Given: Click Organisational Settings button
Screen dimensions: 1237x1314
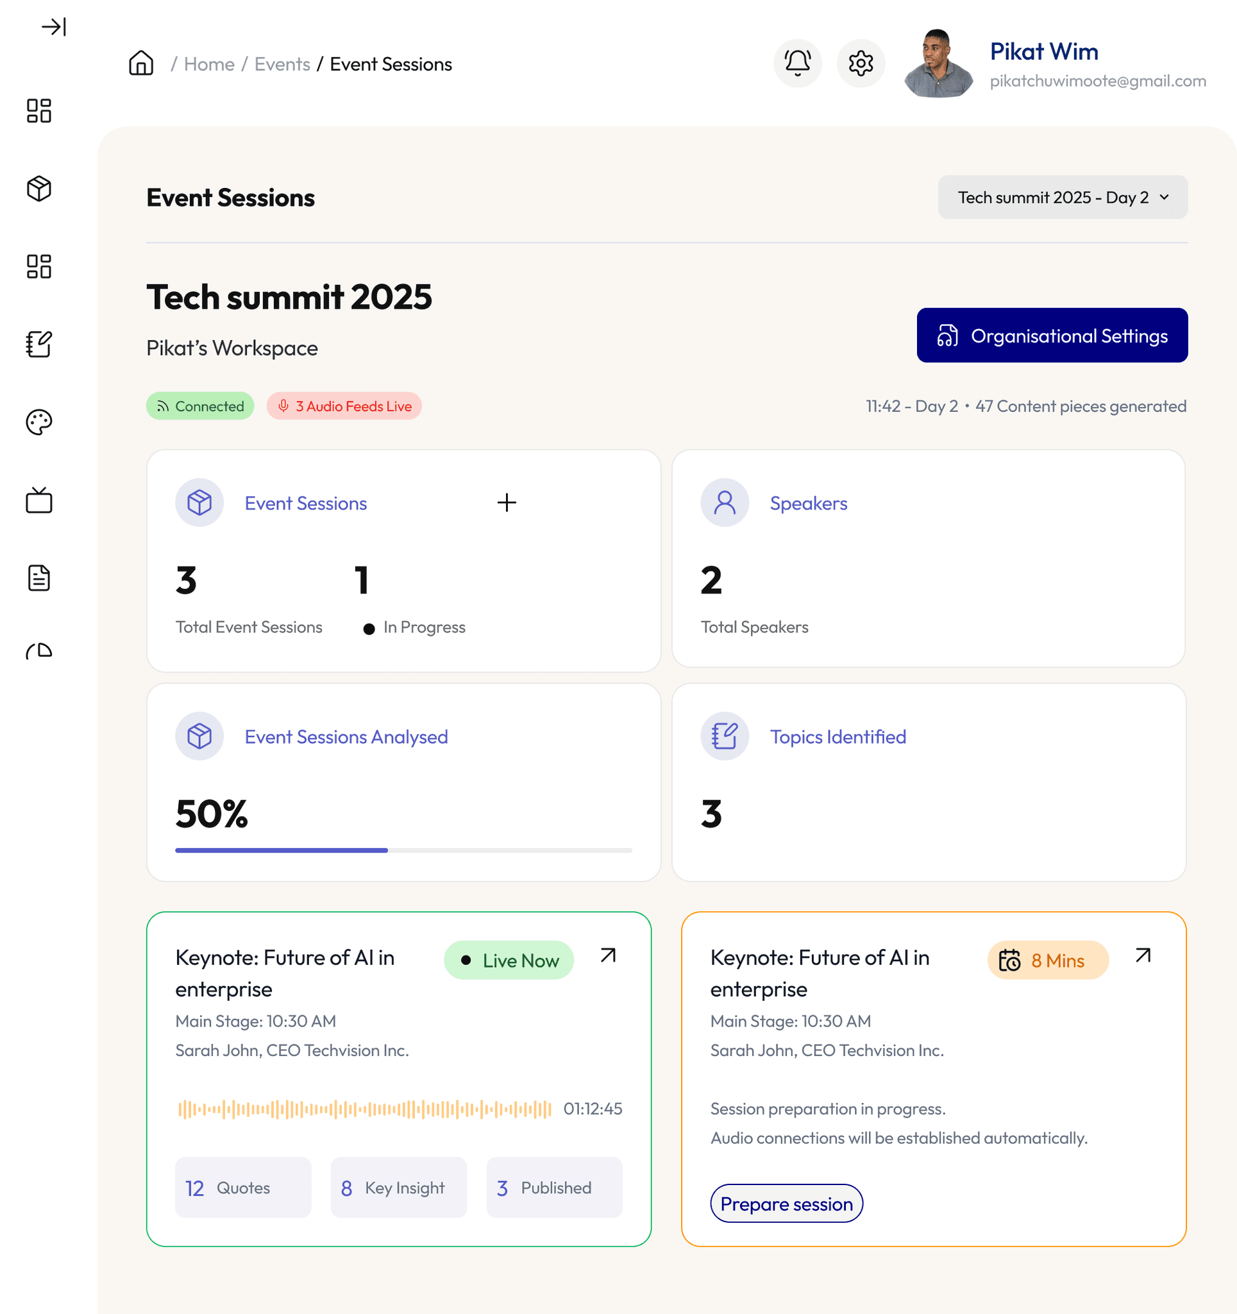Looking at the screenshot, I should [x=1051, y=335].
